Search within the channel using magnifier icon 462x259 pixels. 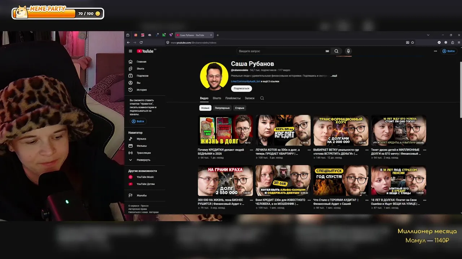(x=262, y=98)
